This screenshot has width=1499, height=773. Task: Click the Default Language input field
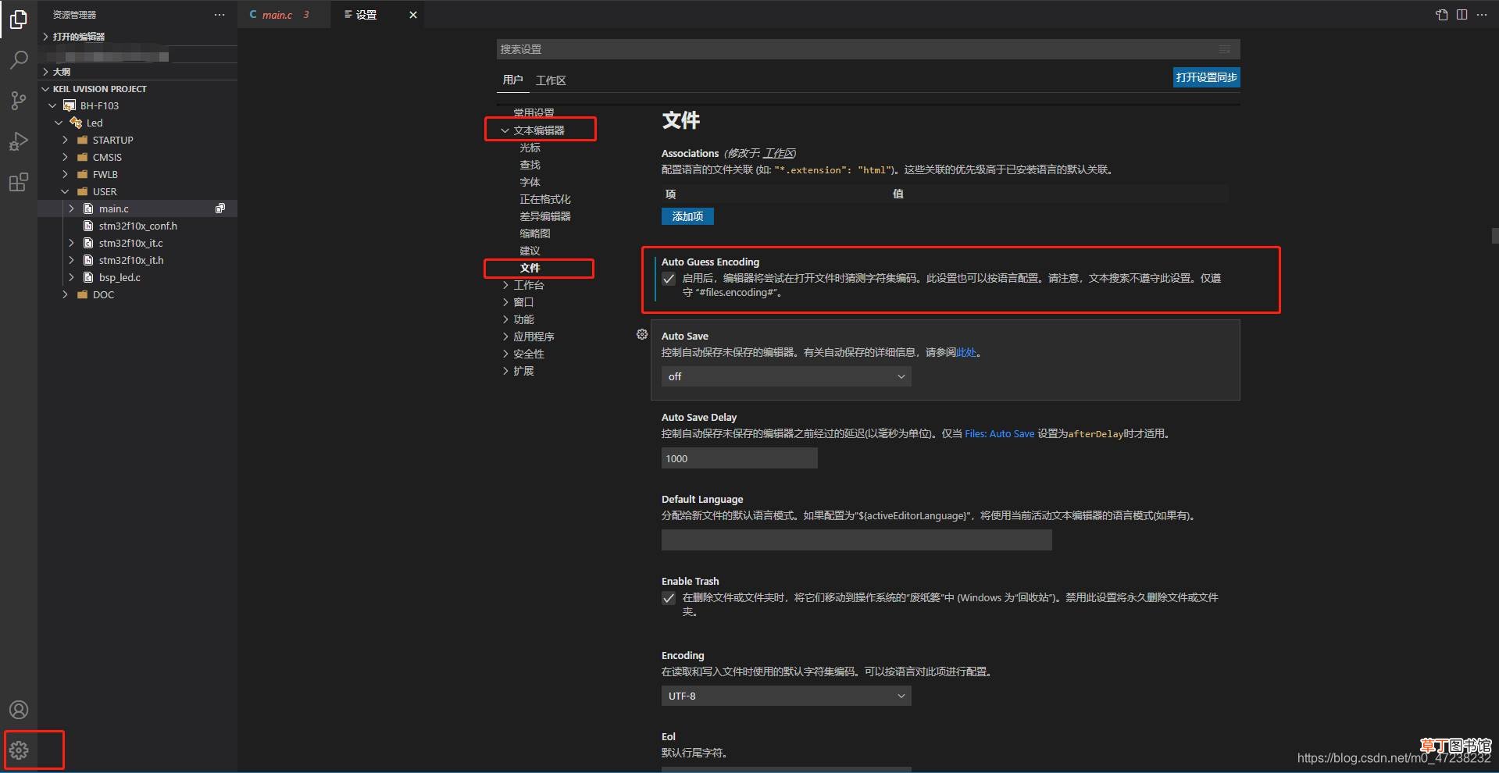pyautogui.click(x=856, y=540)
